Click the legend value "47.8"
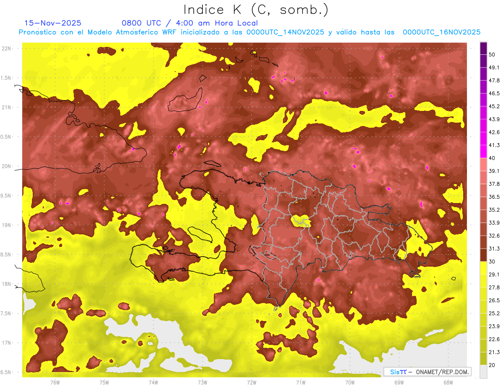This screenshot has width=503, height=388. click(x=494, y=80)
